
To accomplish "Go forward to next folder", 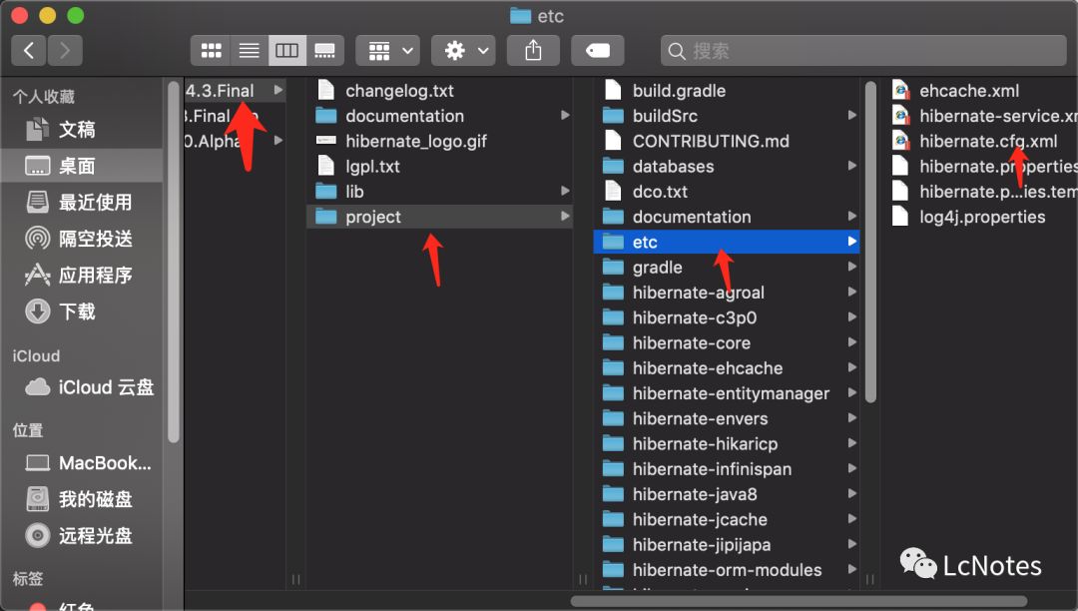I will click(x=65, y=50).
